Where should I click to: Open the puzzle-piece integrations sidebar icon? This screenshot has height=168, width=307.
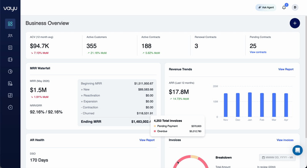tap(10, 107)
